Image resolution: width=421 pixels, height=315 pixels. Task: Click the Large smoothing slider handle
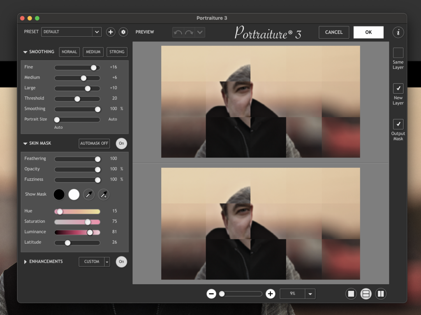[x=88, y=88]
